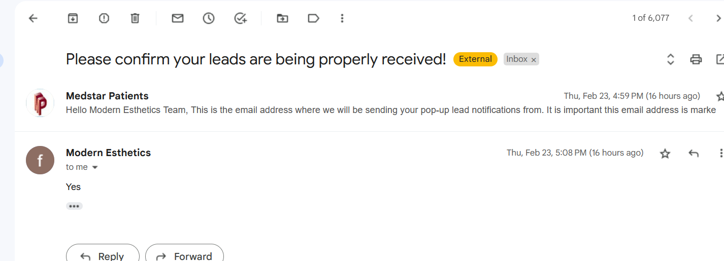Reply using arrow icon on Modern Esthetics message
Image resolution: width=724 pixels, height=261 pixels.
pos(694,153)
